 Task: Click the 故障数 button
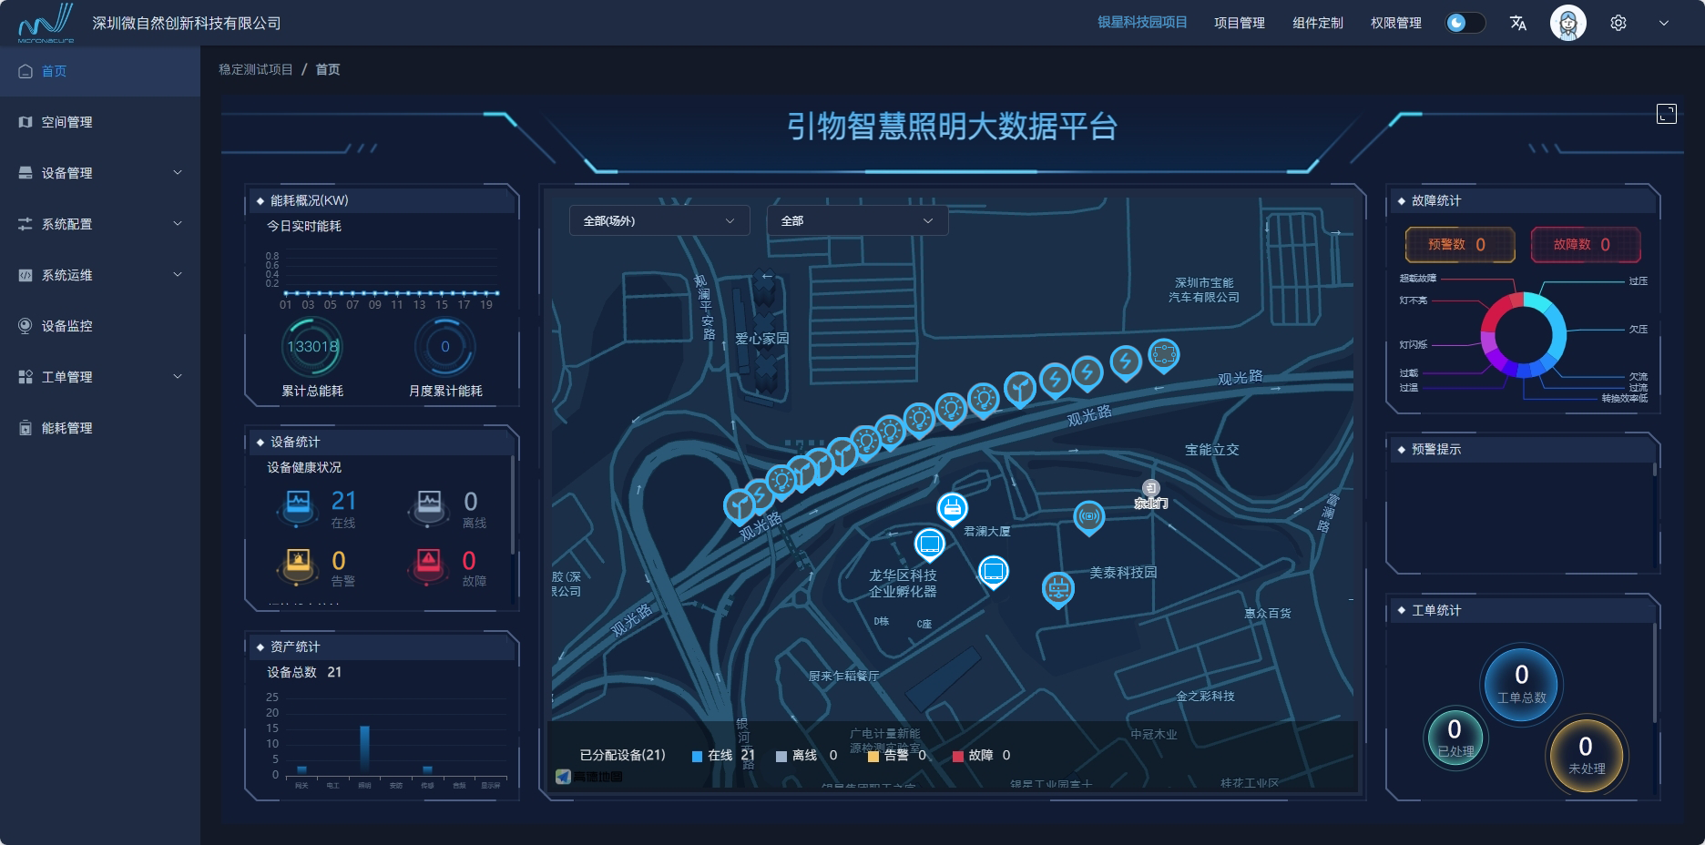click(1586, 244)
